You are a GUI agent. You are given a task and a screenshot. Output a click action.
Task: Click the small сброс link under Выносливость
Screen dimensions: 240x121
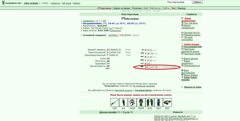[107, 68]
